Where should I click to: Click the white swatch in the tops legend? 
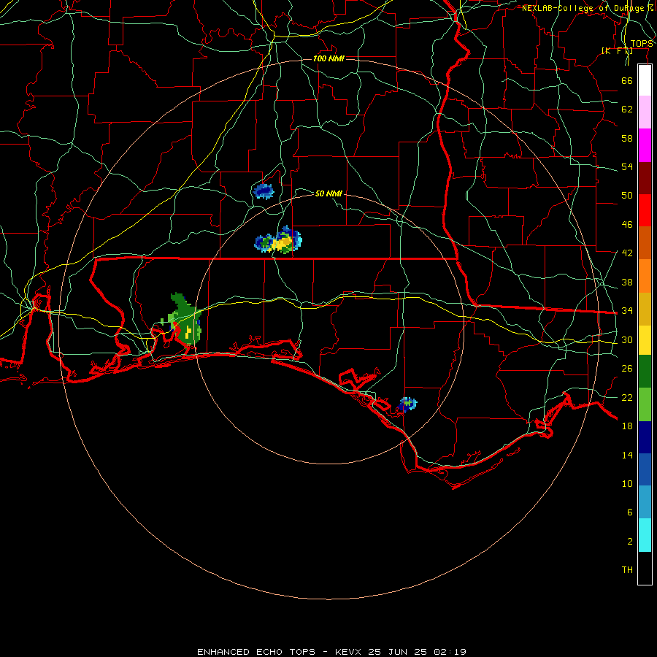click(645, 80)
